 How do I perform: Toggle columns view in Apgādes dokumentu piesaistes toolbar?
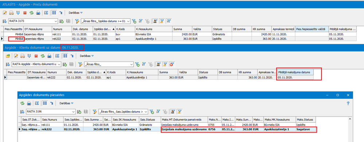tap(45, 103)
